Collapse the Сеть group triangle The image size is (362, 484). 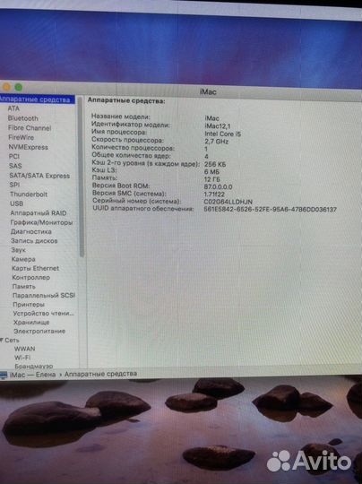tap(2, 340)
